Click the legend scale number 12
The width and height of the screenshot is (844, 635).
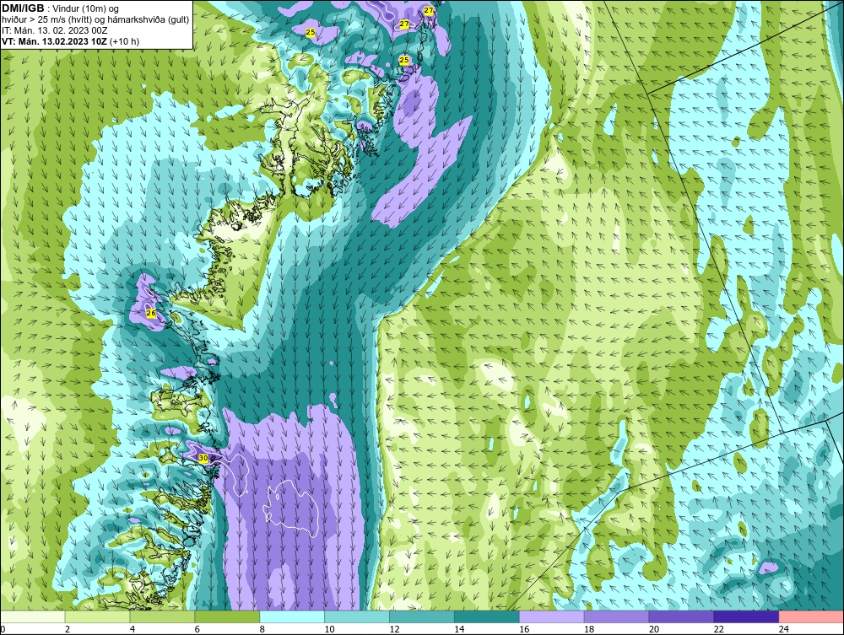tap(394, 629)
